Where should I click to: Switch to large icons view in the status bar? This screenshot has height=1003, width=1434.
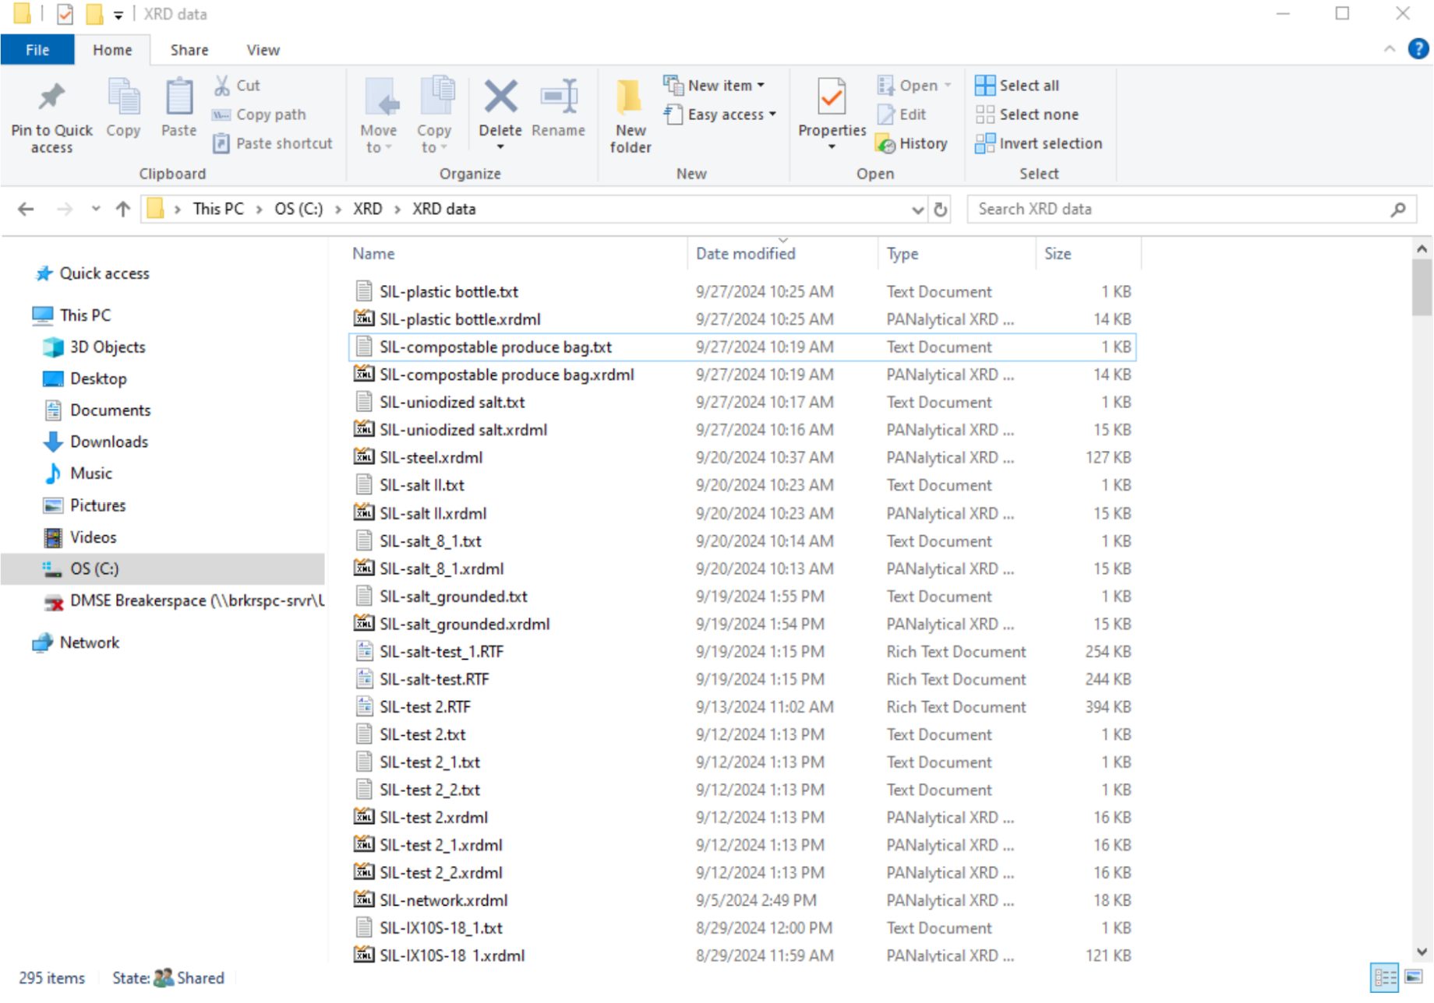click(1414, 977)
